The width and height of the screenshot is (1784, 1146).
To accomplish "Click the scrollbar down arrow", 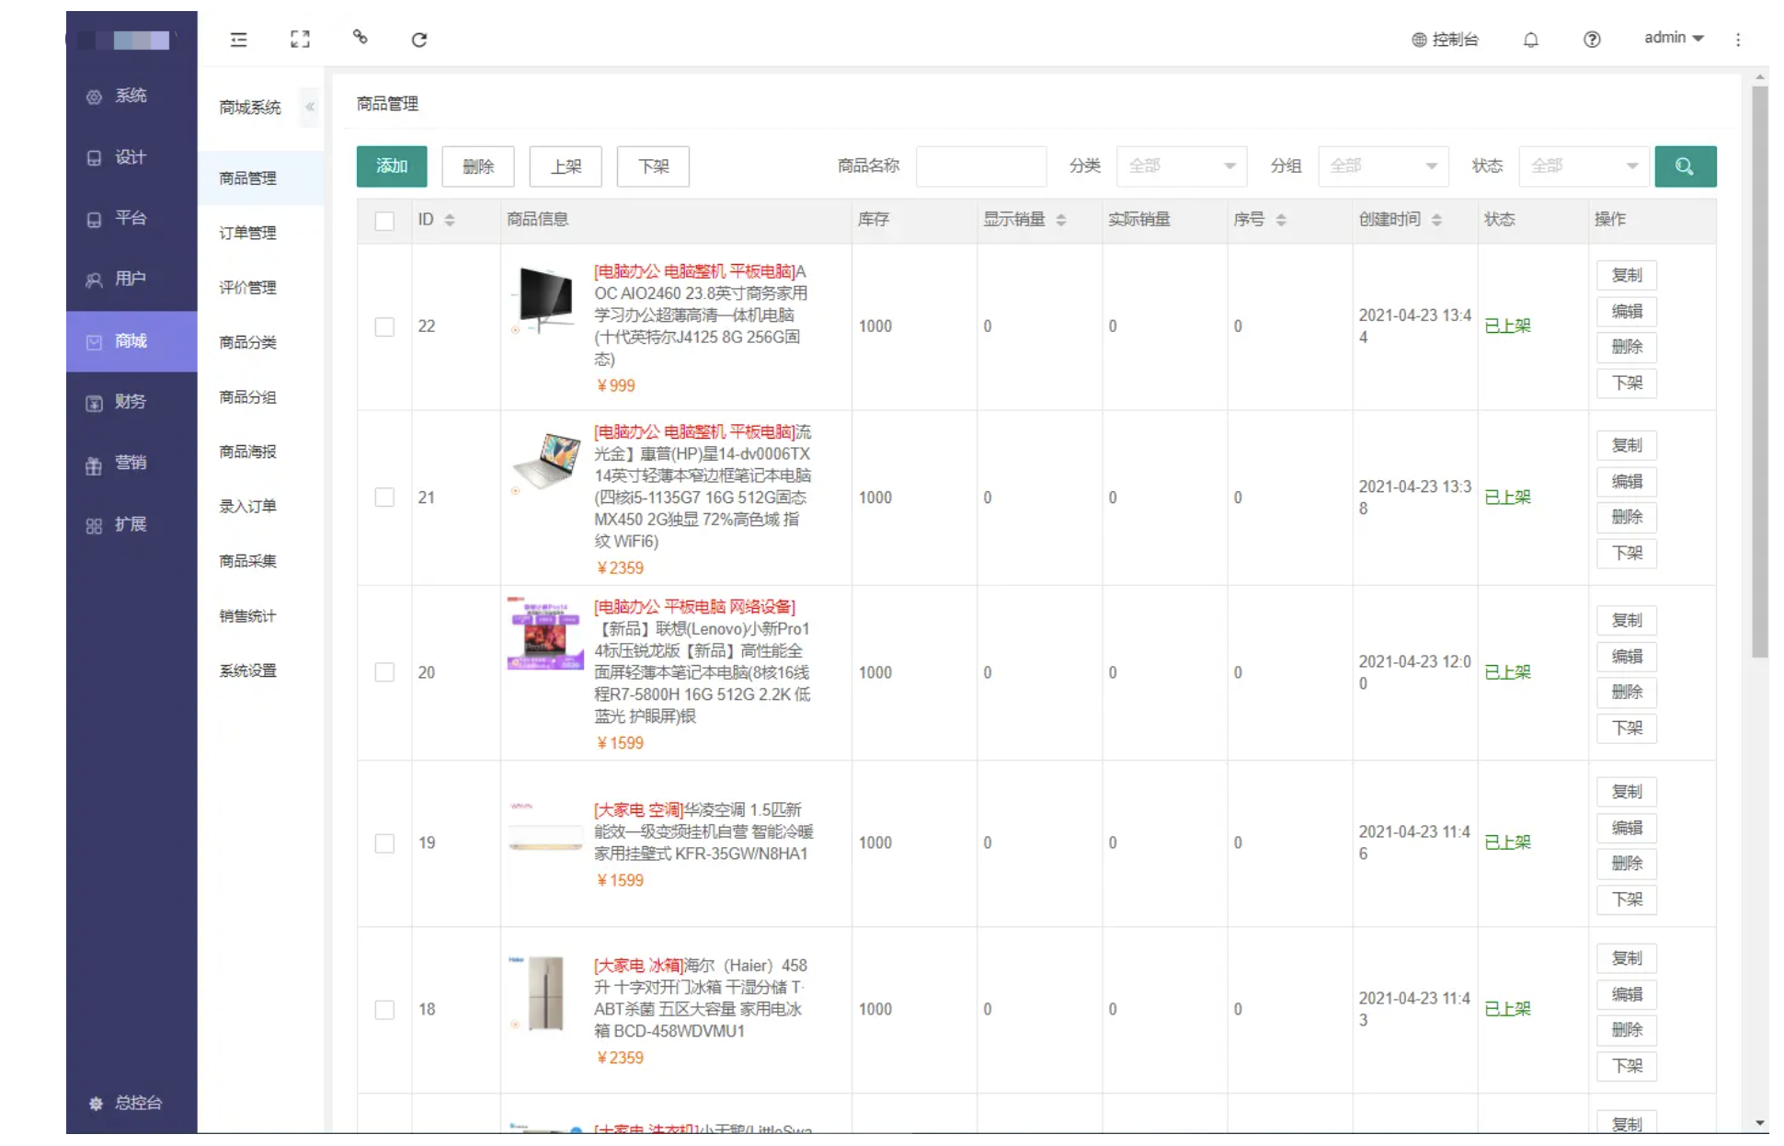I will tap(1760, 1123).
